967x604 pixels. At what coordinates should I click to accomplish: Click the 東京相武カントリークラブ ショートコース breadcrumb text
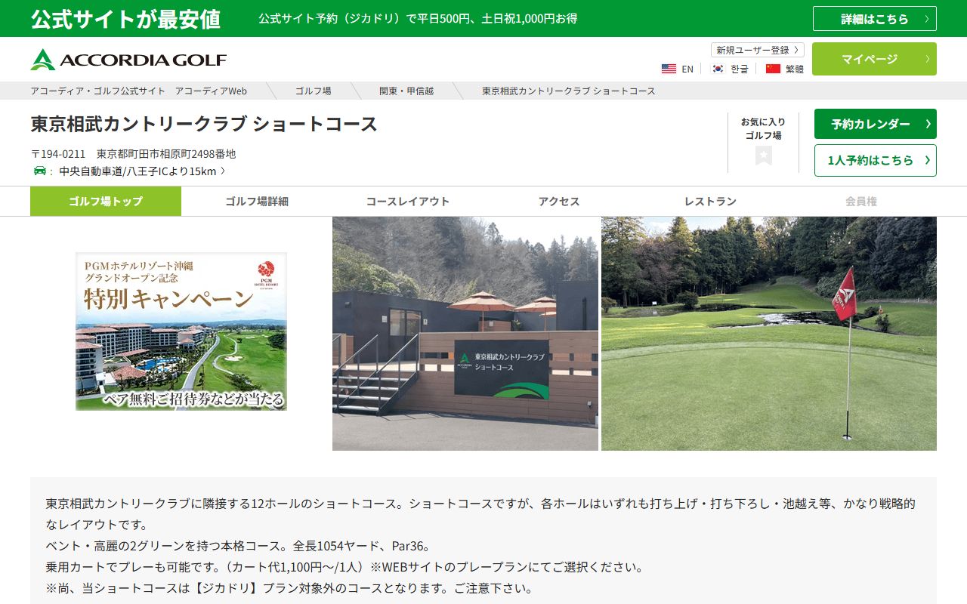pos(569,91)
